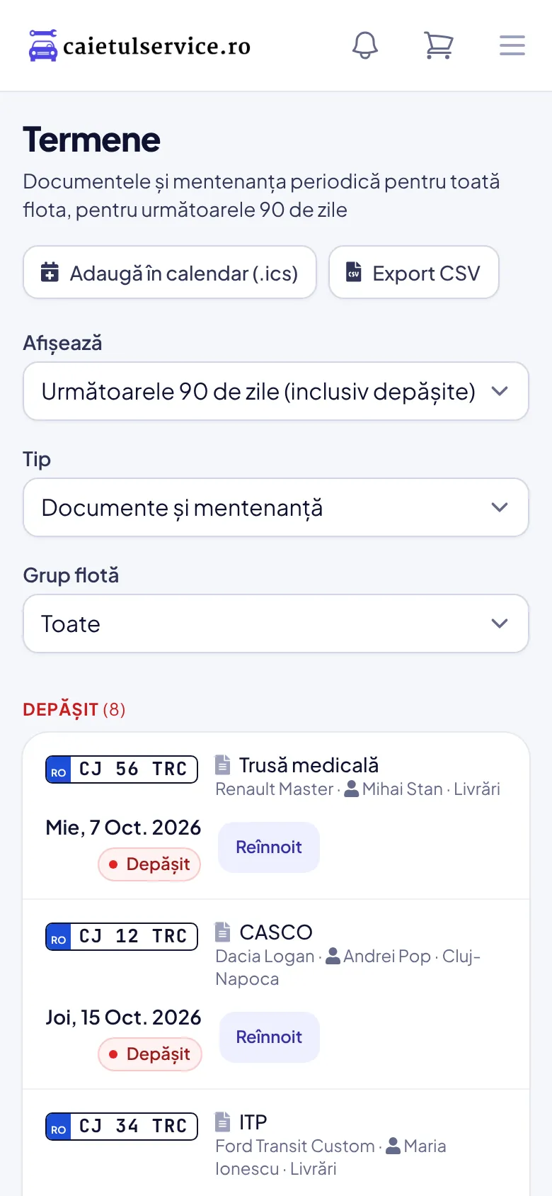Expand the Afișează period dropdown
Screen dimensions: 552x1196
click(276, 391)
